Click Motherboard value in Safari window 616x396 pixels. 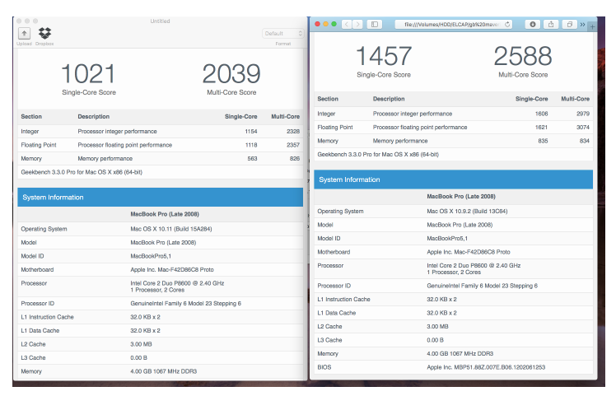coord(469,252)
